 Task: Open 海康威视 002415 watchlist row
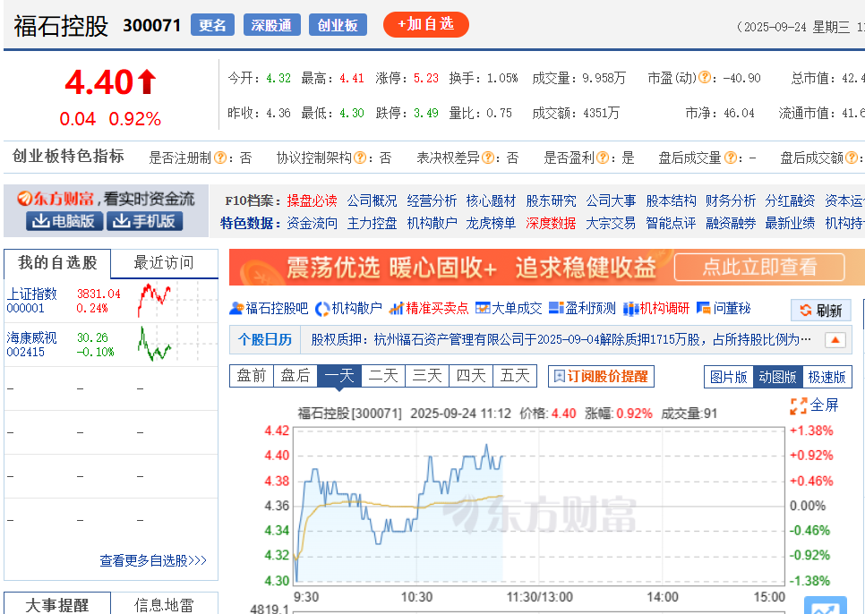click(111, 345)
